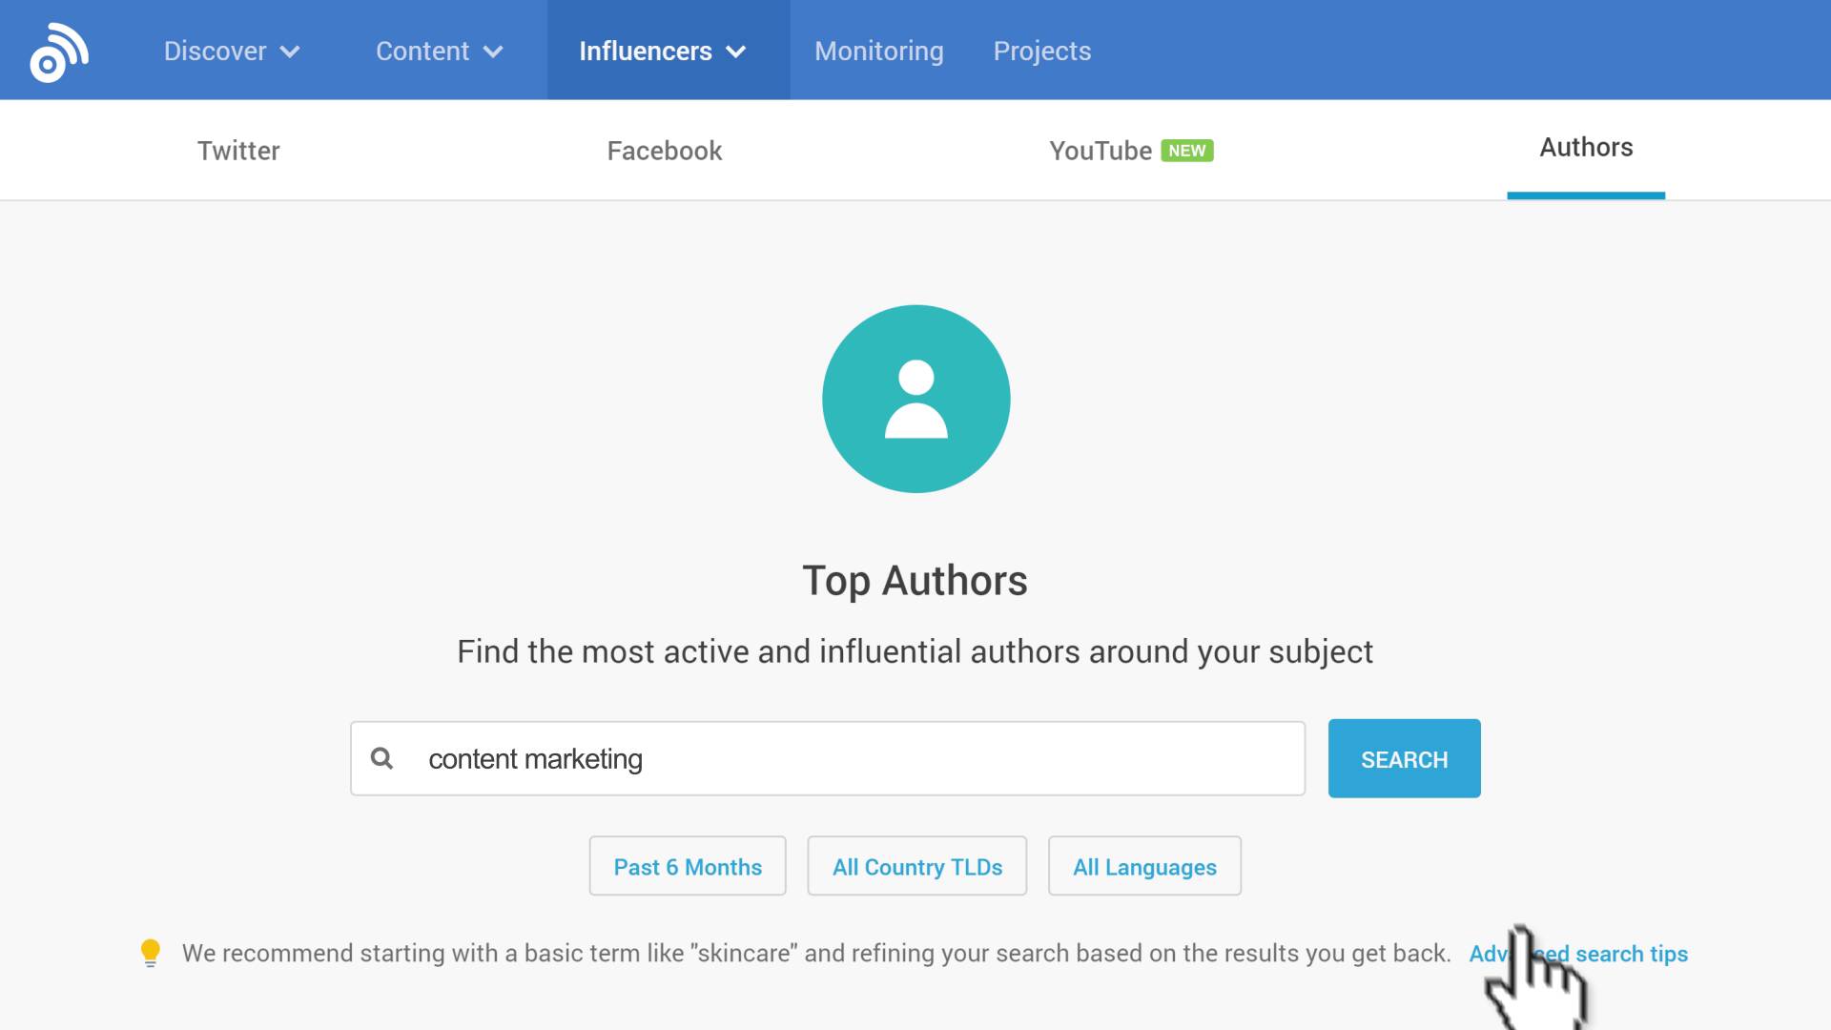
Task: Click the blue SEARCH button
Action: 1404,758
